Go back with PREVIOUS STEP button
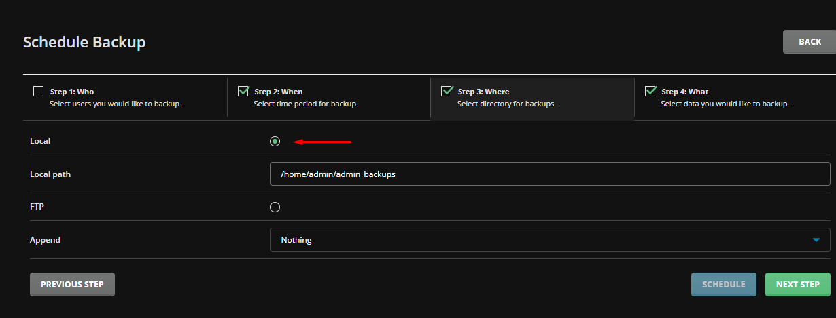Image resolution: width=836 pixels, height=318 pixels. (x=72, y=285)
